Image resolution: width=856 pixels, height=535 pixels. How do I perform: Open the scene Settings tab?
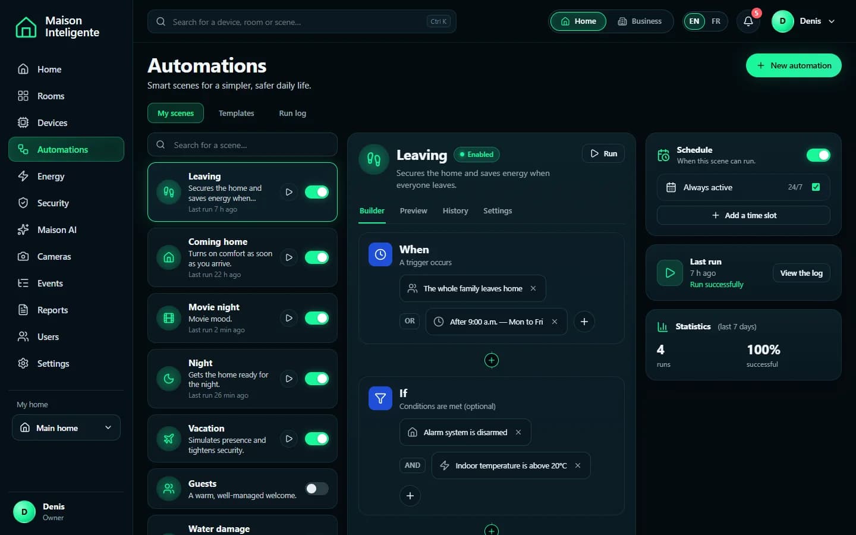pos(498,211)
